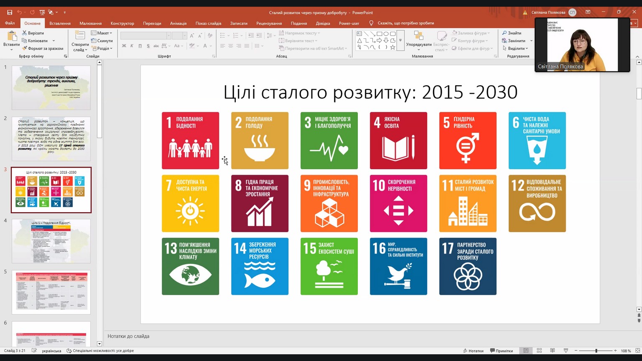Click the Save icon in quick access toolbar
The height and width of the screenshot is (361, 642).
[x=10, y=13]
